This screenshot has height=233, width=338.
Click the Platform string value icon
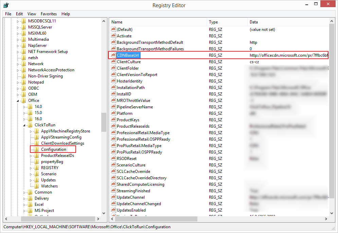click(113, 113)
